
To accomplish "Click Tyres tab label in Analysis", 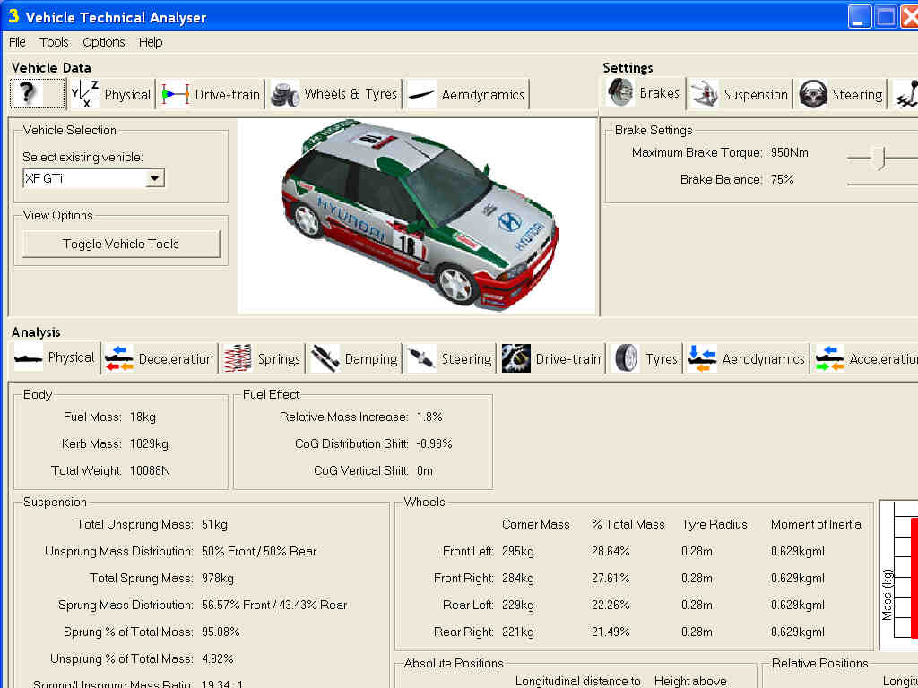I will [x=662, y=359].
